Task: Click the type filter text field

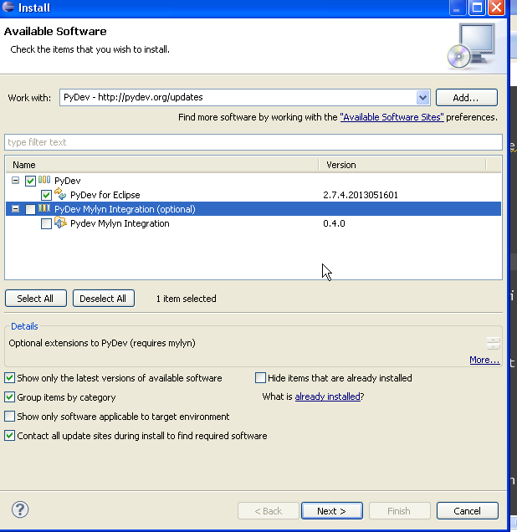Action: 253,142
